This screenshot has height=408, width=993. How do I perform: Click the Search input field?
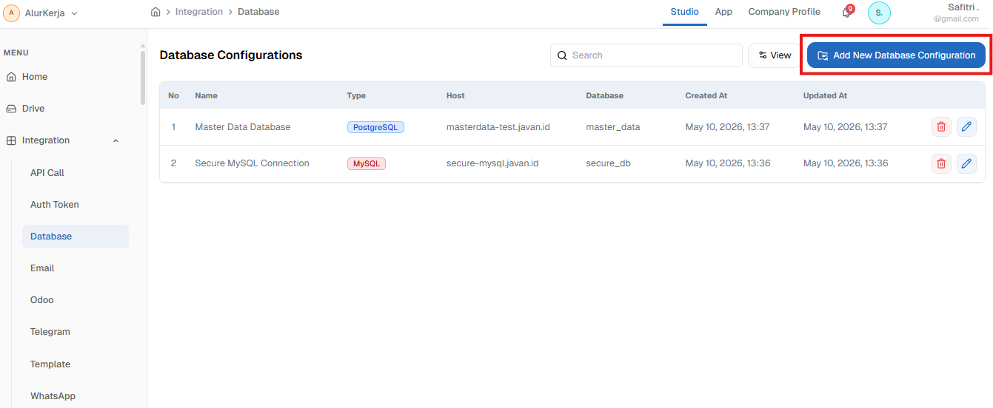pyautogui.click(x=646, y=55)
